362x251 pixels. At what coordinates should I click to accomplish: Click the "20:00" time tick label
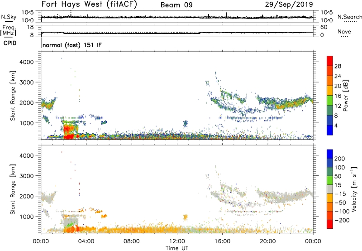[267, 241]
